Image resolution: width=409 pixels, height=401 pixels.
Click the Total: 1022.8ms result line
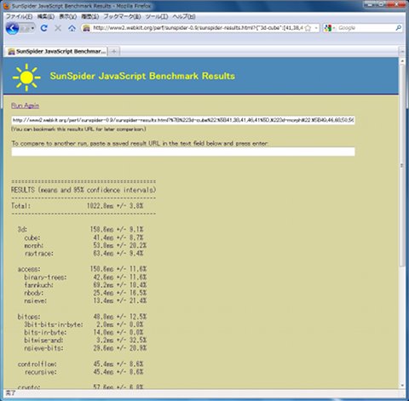(x=78, y=206)
